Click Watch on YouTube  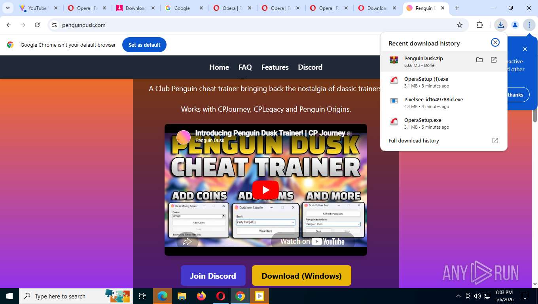[x=313, y=241]
